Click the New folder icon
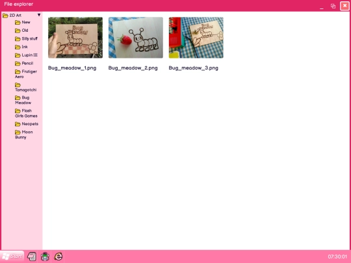The width and height of the screenshot is (351, 263). (18, 22)
